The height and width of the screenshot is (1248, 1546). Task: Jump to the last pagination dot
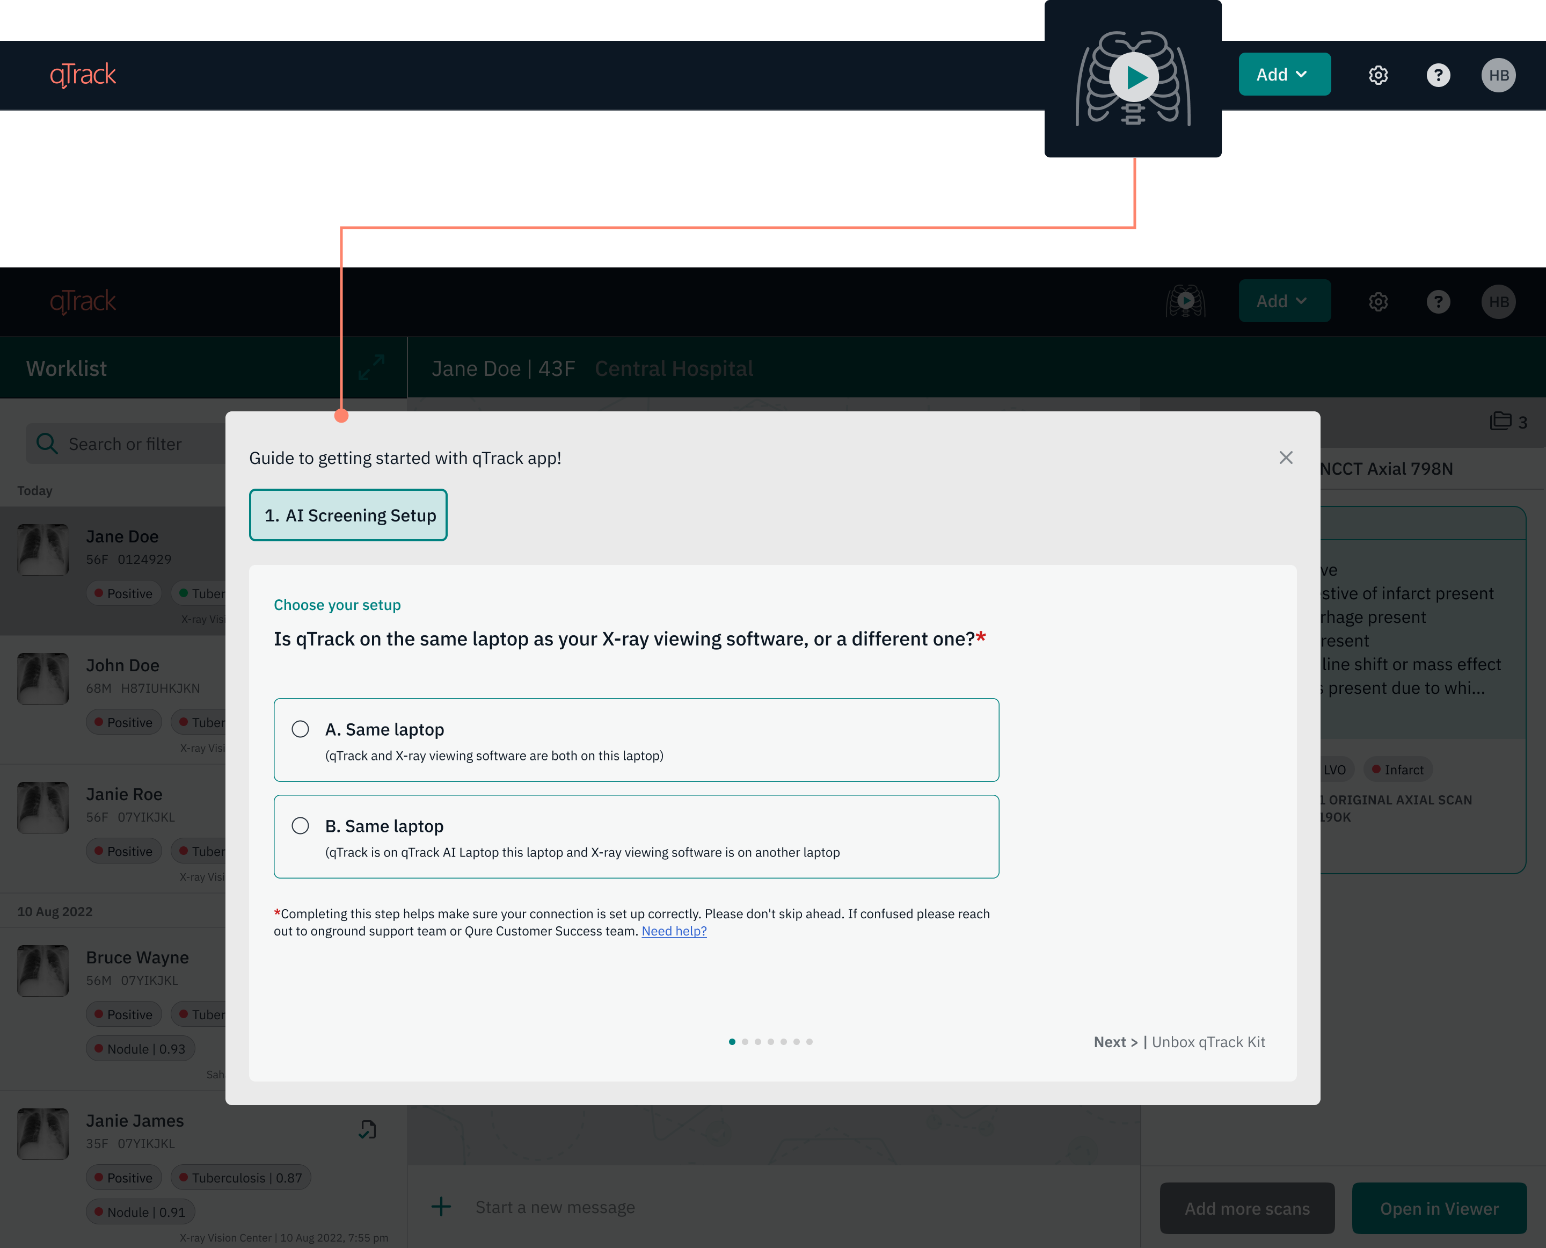click(810, 1042)
